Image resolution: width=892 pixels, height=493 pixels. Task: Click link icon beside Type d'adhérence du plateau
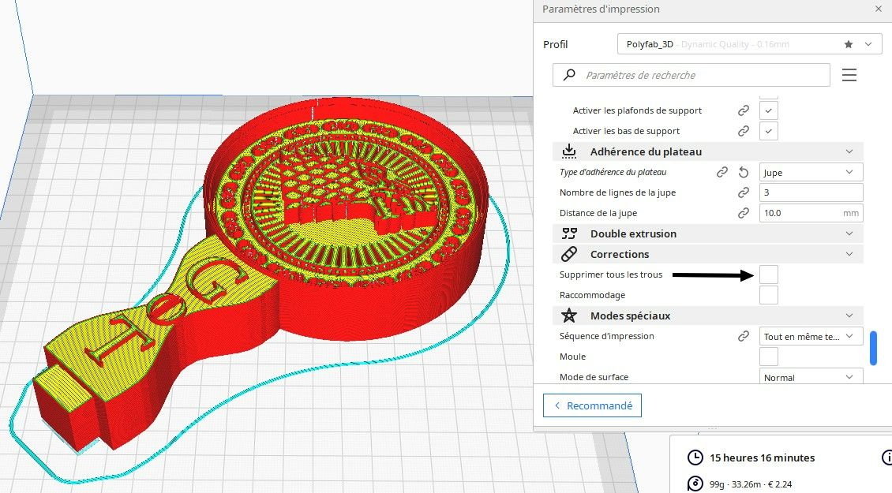pos(722,172)
